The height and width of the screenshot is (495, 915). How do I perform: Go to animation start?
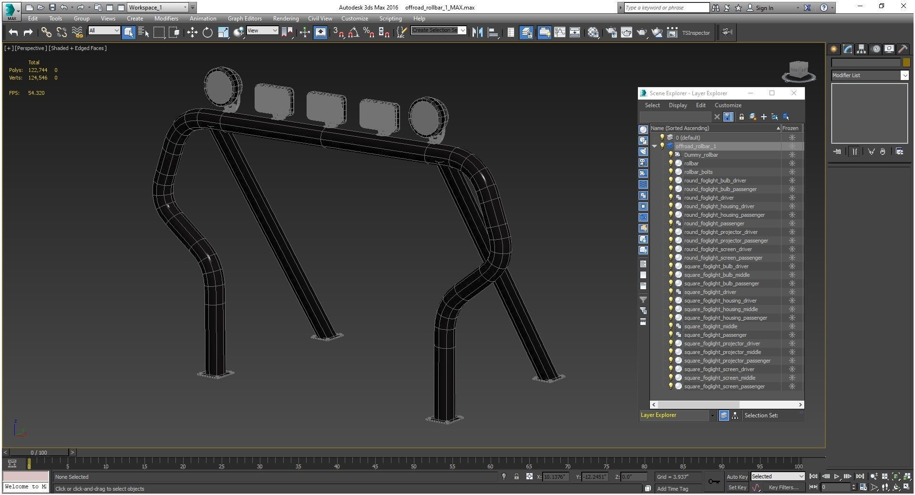point(813,476)
